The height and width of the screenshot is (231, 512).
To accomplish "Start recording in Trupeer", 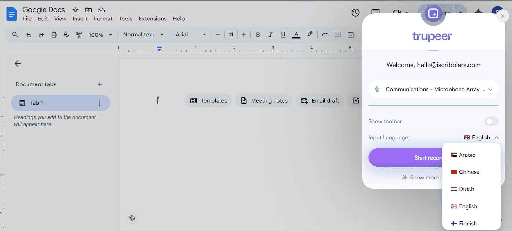I will [405, 158].
